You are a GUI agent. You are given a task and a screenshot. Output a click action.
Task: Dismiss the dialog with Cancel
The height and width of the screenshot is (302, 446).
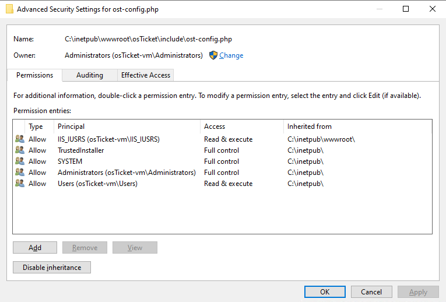point(371,292)
